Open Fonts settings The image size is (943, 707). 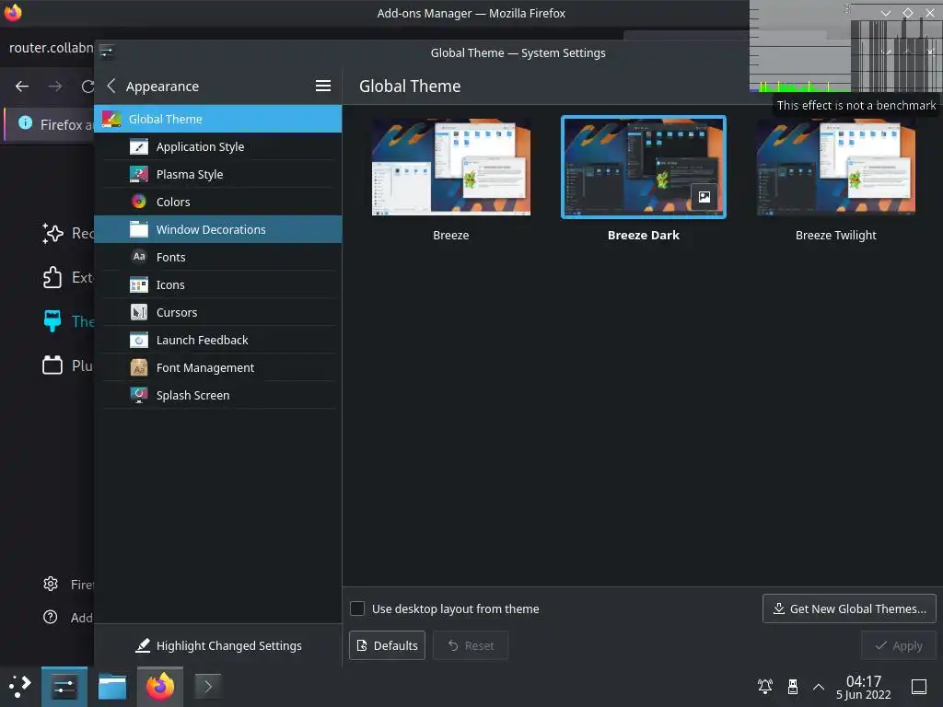pyautogui.click(x=217, y=258)
